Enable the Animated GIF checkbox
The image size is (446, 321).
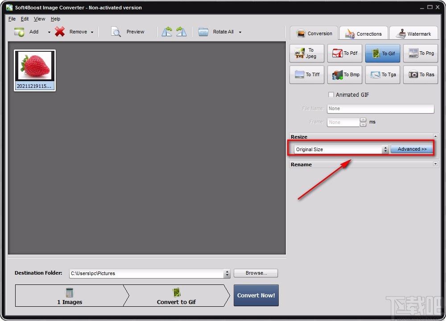331,95
